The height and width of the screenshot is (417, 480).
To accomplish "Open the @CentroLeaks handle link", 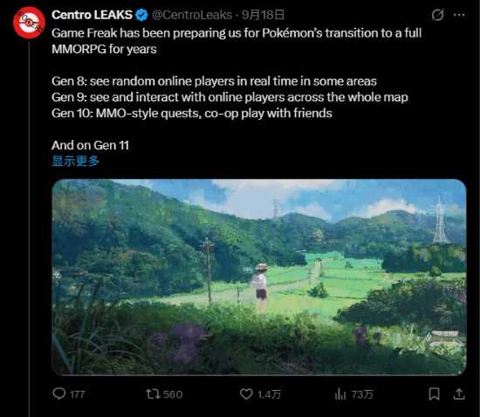I will point(192,15).
